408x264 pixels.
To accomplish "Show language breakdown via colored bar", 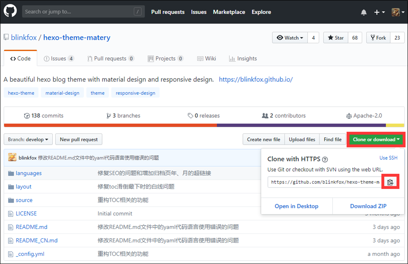I will coord(204,125).
